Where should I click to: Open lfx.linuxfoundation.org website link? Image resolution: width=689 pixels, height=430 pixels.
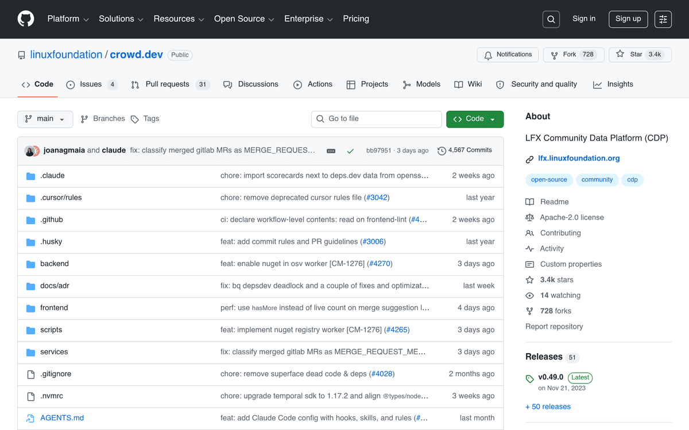point(579,159)
